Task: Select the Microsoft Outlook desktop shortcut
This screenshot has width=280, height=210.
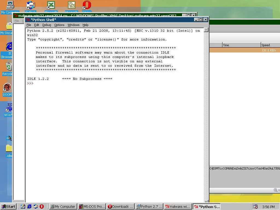Action: tap(72, 7)
